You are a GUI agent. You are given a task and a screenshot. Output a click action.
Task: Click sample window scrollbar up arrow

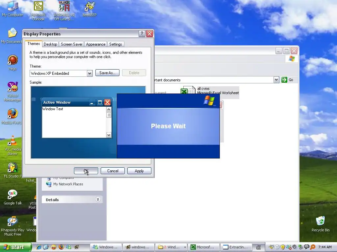click(x=109, y=110)
